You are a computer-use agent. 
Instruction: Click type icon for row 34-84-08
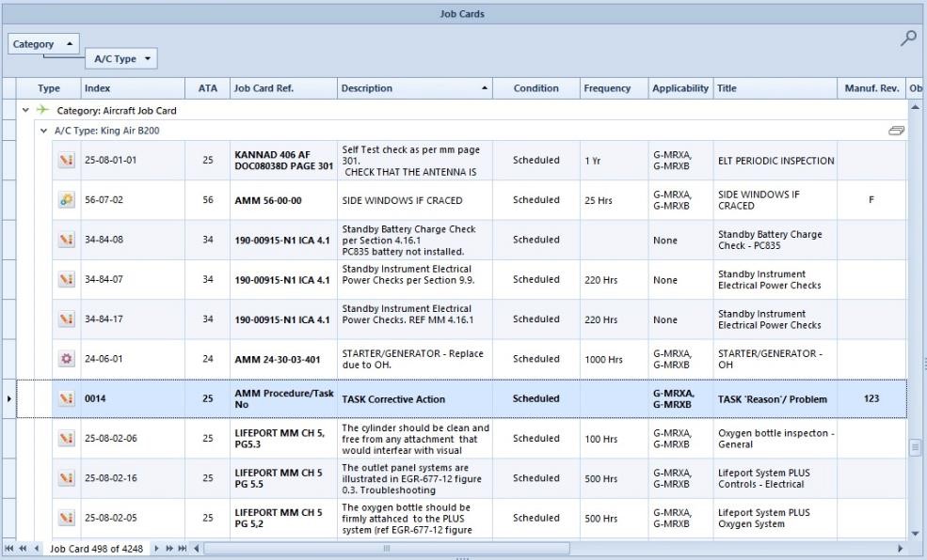(x=67, y=240)
